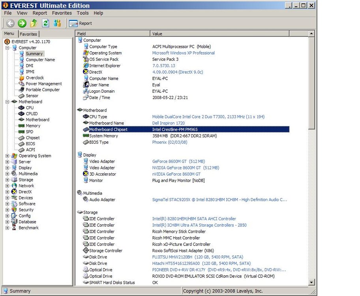Select Power Management icon in tree
360x296 pixels.
click(21, 84)
